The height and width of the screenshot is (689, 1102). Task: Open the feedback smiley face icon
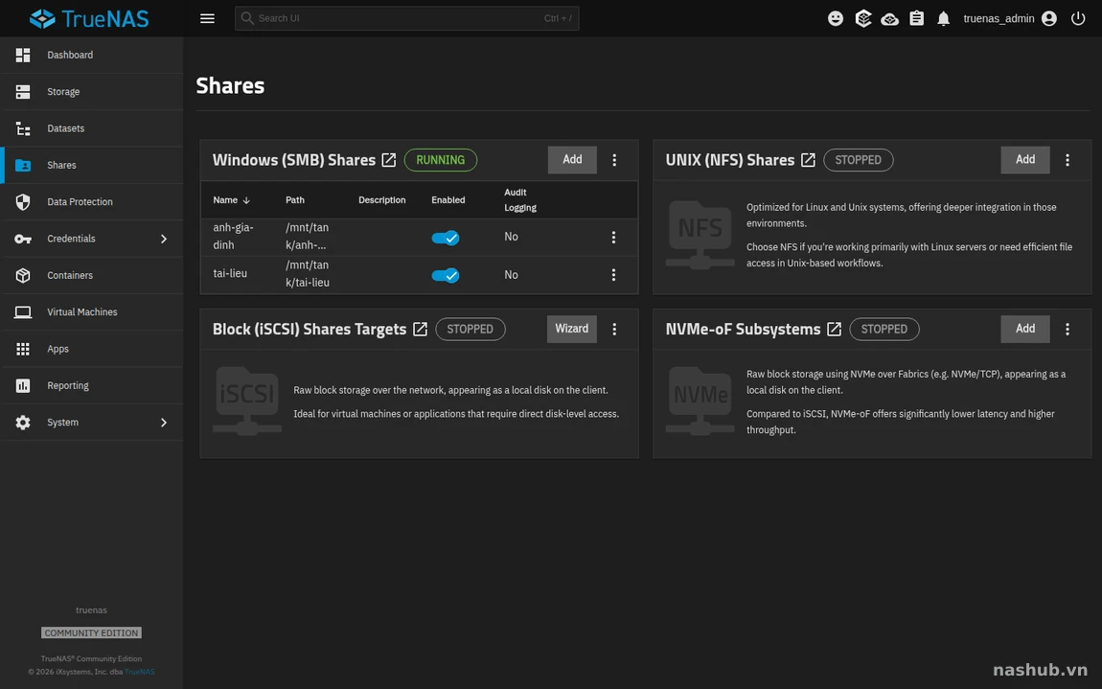[836, 18]
